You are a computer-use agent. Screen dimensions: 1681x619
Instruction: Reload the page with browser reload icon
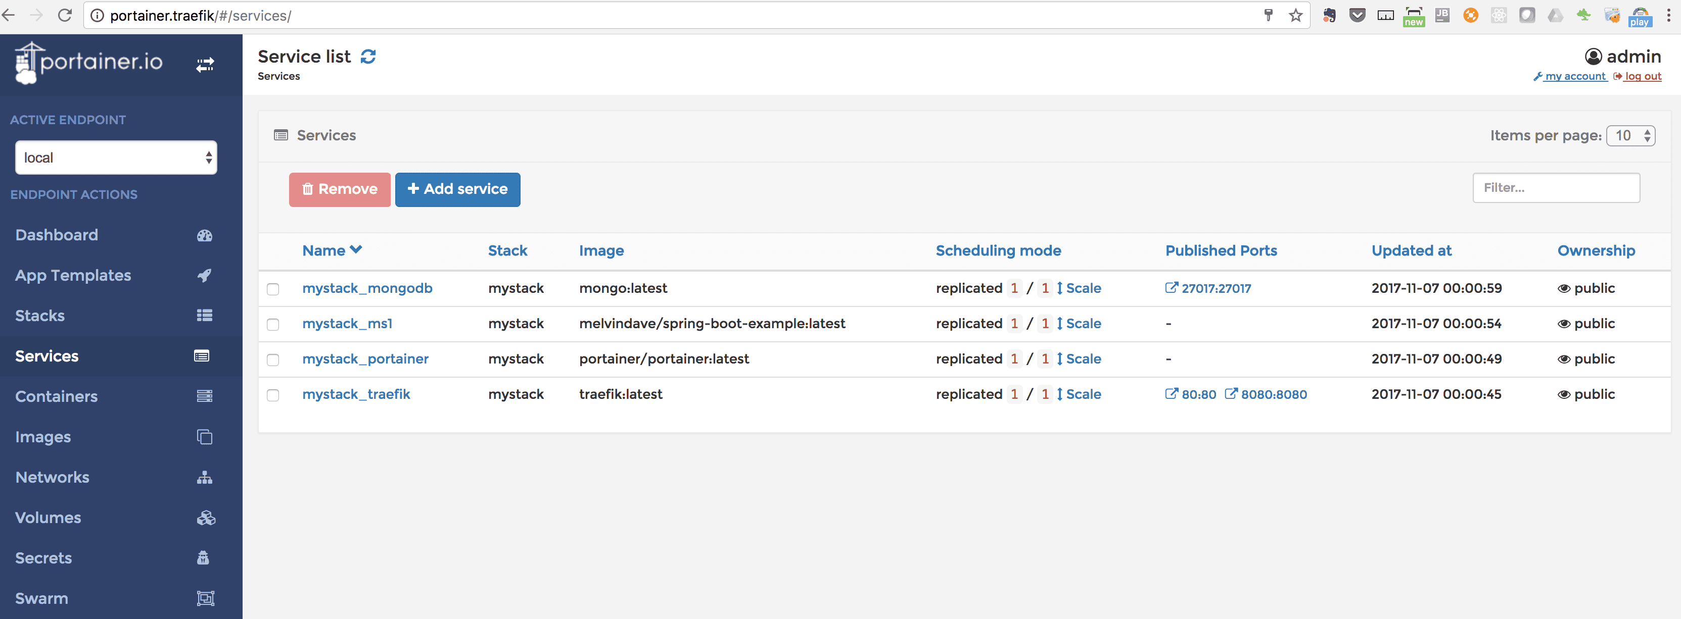65,15
